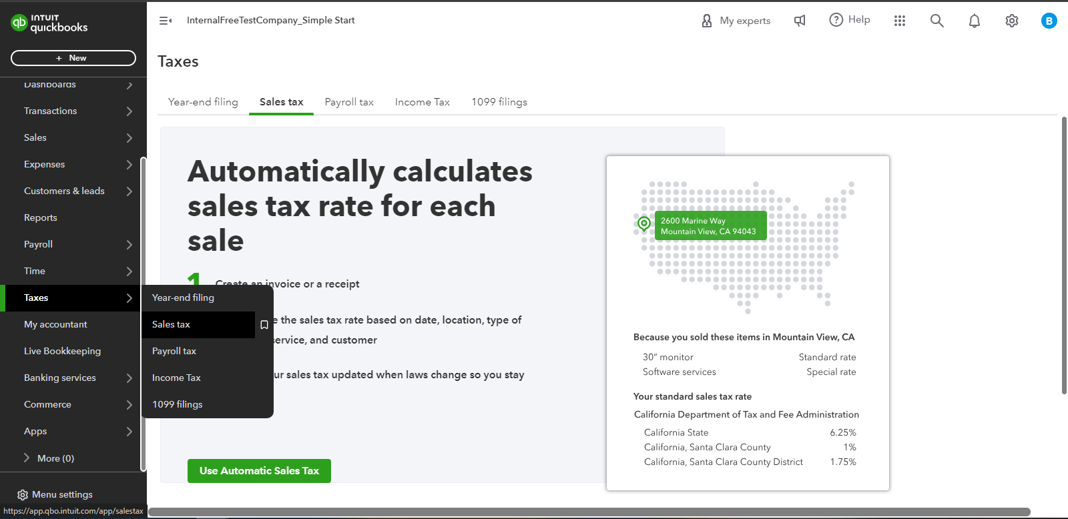Click the search magnifier icon
Screen dimensions: 1068x519
point(937,21)
